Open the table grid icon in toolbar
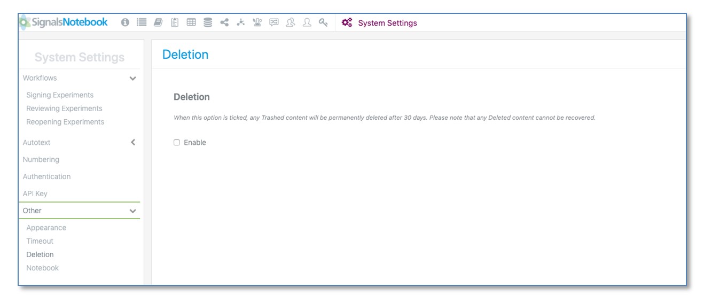The image size is (704, 302). click(x=191, y=22)
